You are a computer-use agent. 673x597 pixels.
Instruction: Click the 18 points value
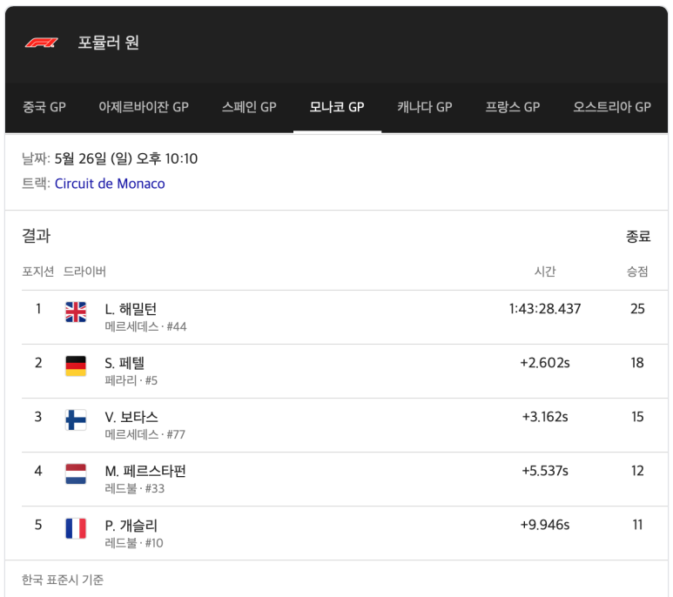(637, 363)
